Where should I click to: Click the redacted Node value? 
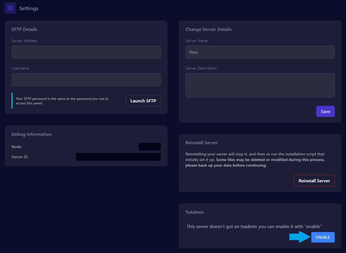(x=150, y=147)
